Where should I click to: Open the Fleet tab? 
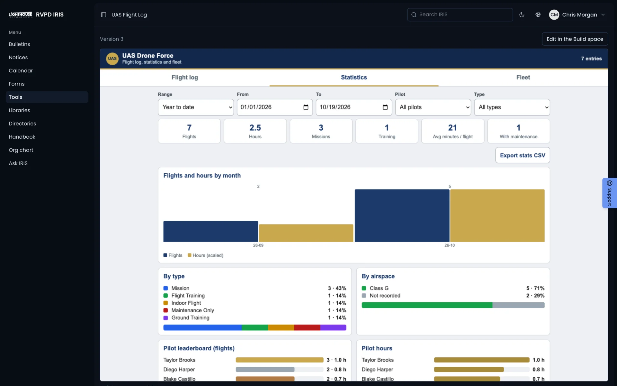click(523, 78)
